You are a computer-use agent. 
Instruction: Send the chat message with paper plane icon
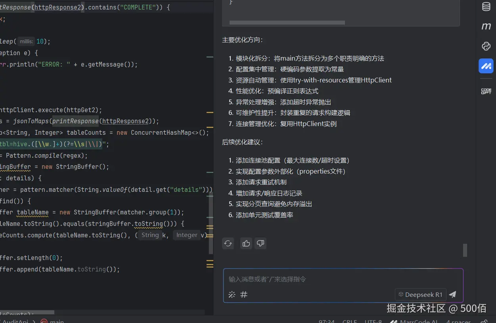click(452, 294)
